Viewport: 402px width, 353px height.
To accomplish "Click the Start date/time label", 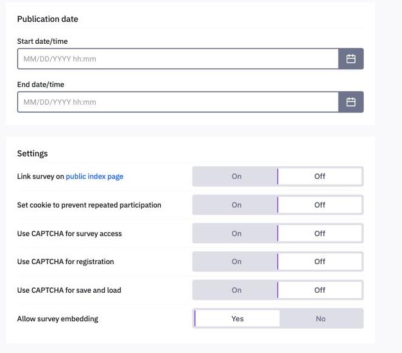I will 42,41.
